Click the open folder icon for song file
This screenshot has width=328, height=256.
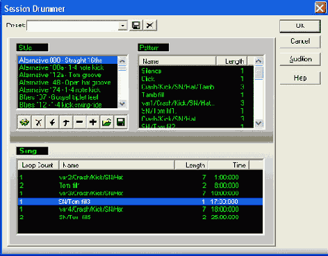(107, 122)
